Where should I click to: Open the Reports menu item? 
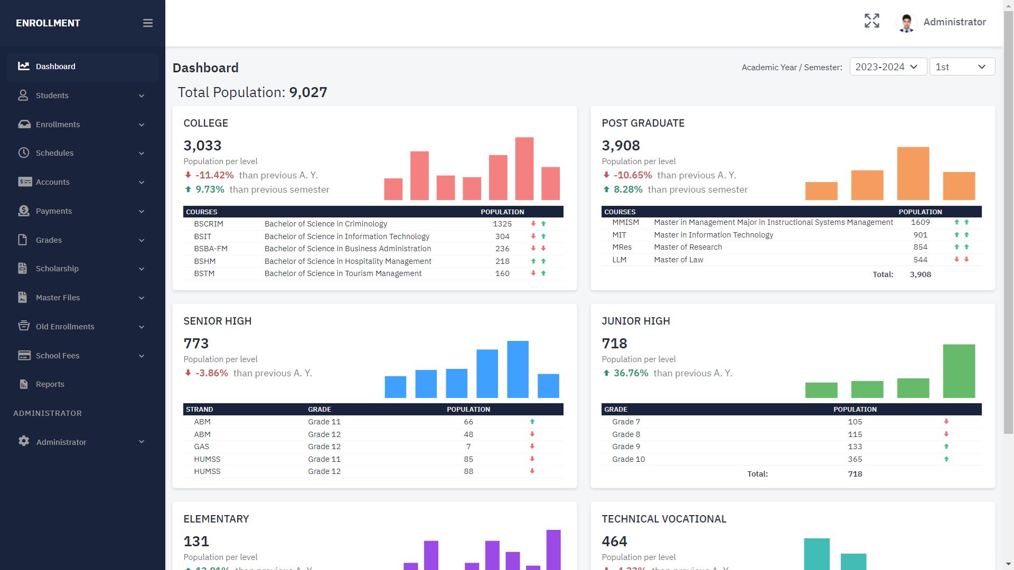point(50,384)
